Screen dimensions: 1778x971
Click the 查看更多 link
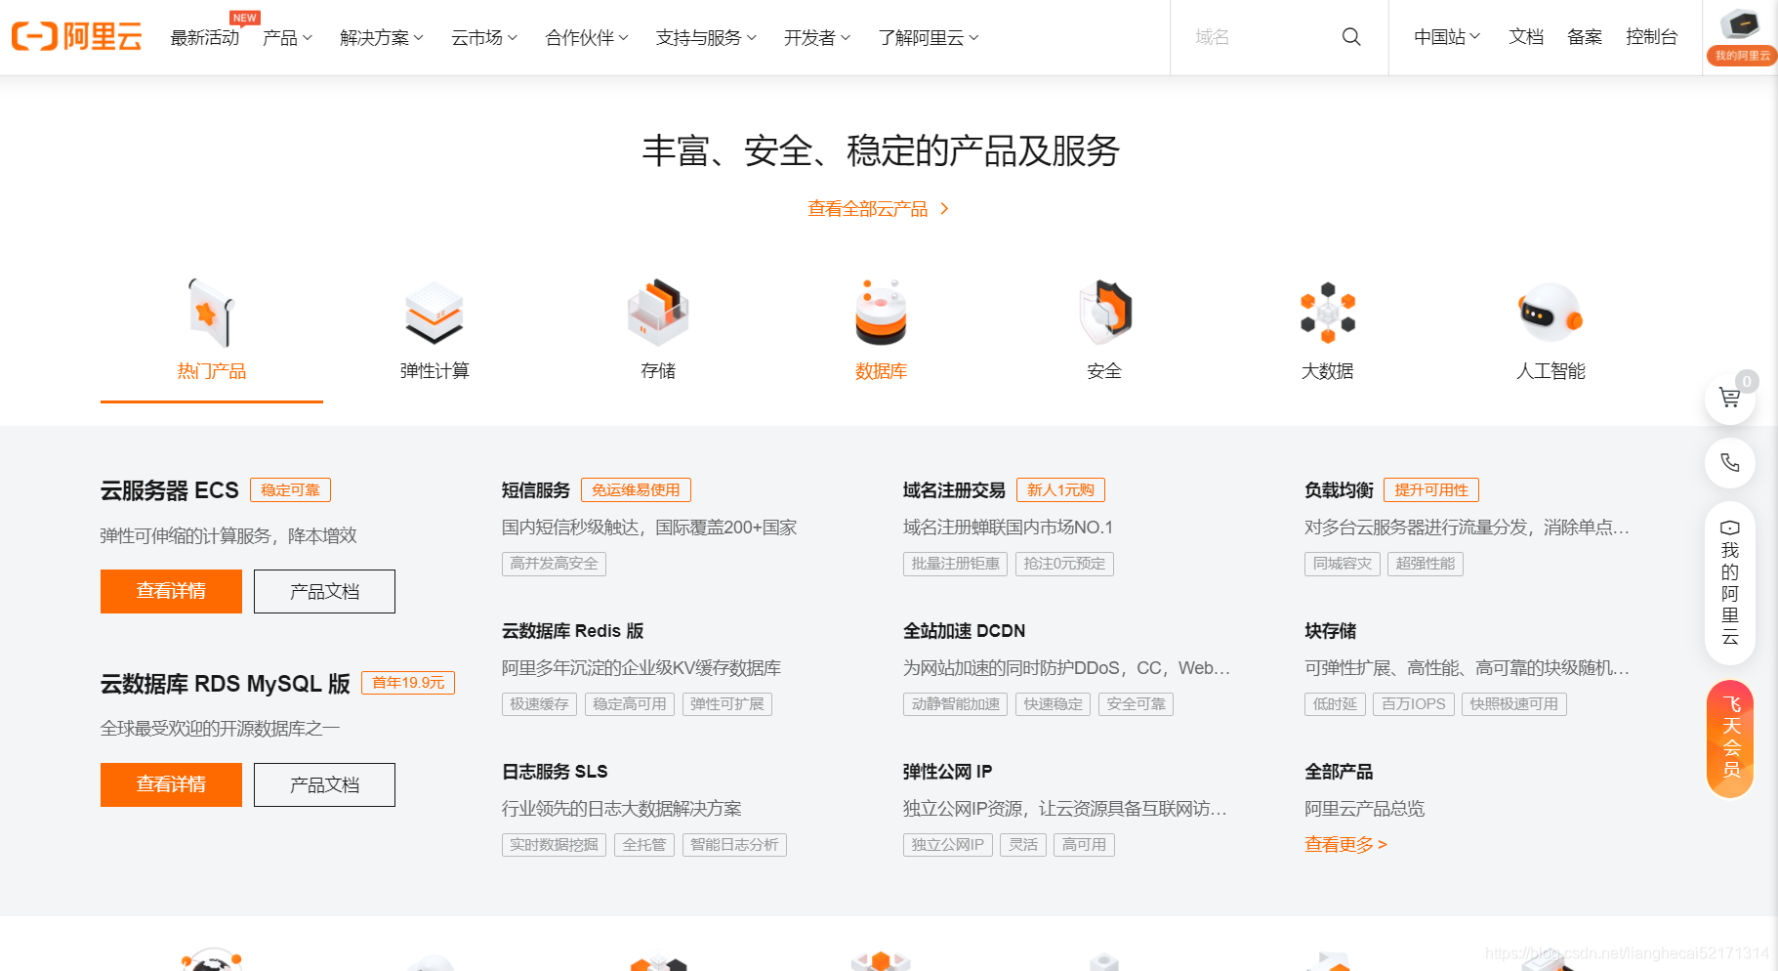(x=1345, y=845)
